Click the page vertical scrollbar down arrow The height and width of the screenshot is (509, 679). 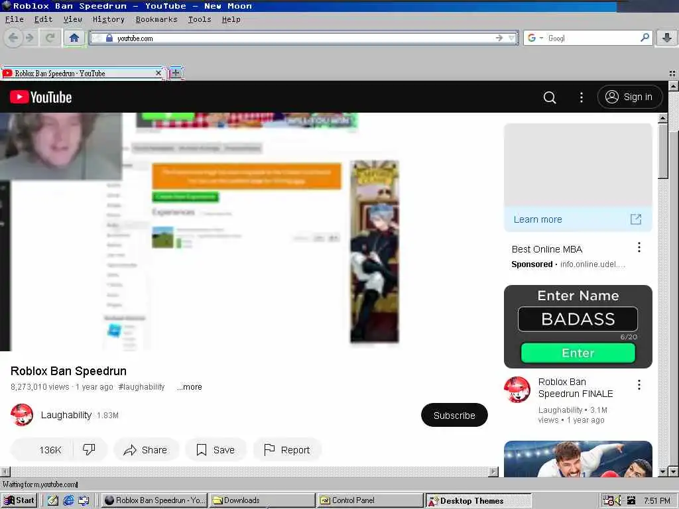(x=673, y=471)
